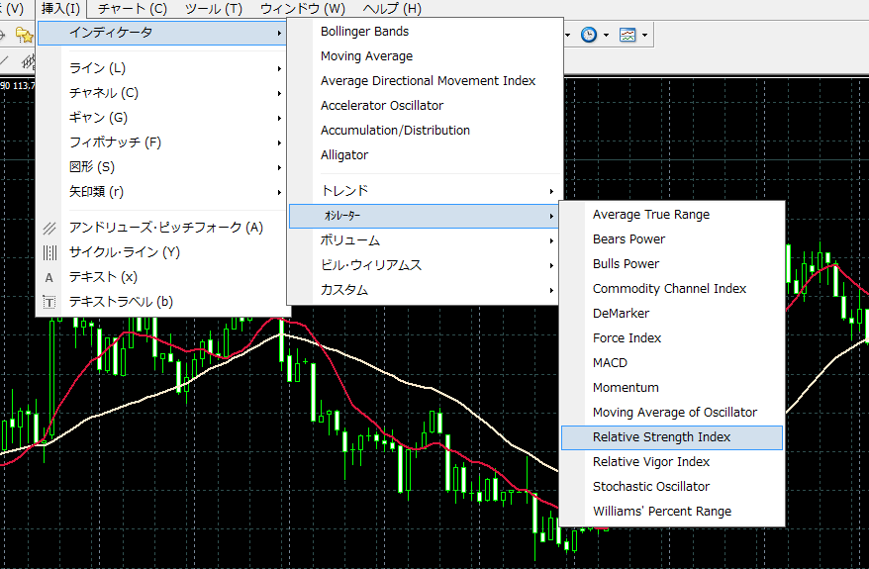Expand the トレンド submenu

(x=425, y=191)
